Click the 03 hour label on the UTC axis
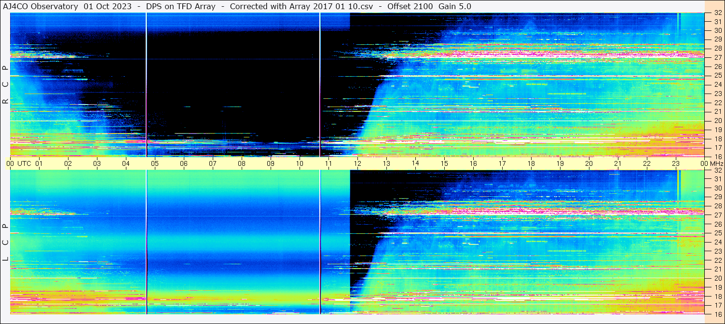The width and height of the screenshot is (725, 324). pos(97,163)
